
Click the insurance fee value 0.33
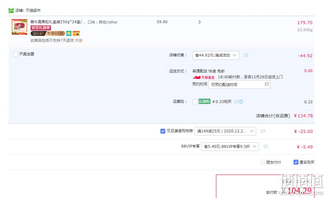coord(308,102)
